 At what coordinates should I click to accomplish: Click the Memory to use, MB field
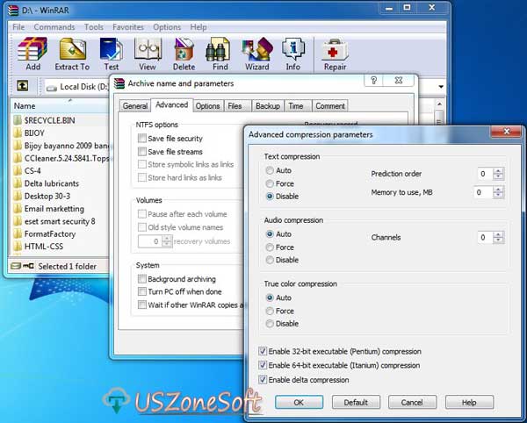point(483,193)
